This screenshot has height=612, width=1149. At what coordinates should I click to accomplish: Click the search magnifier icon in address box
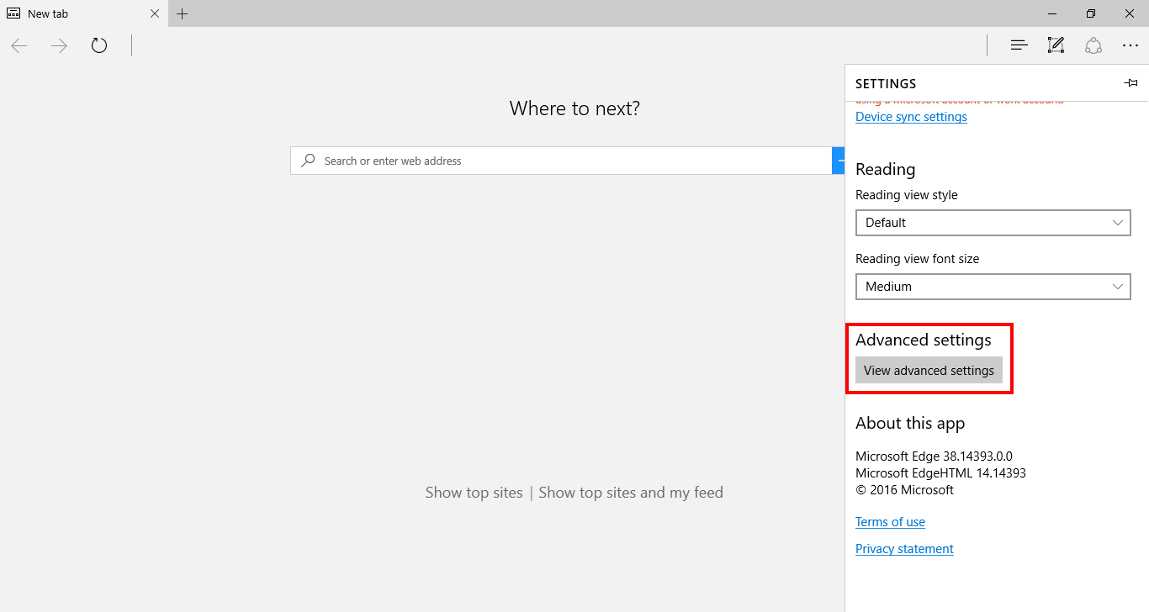click(309, 160)
